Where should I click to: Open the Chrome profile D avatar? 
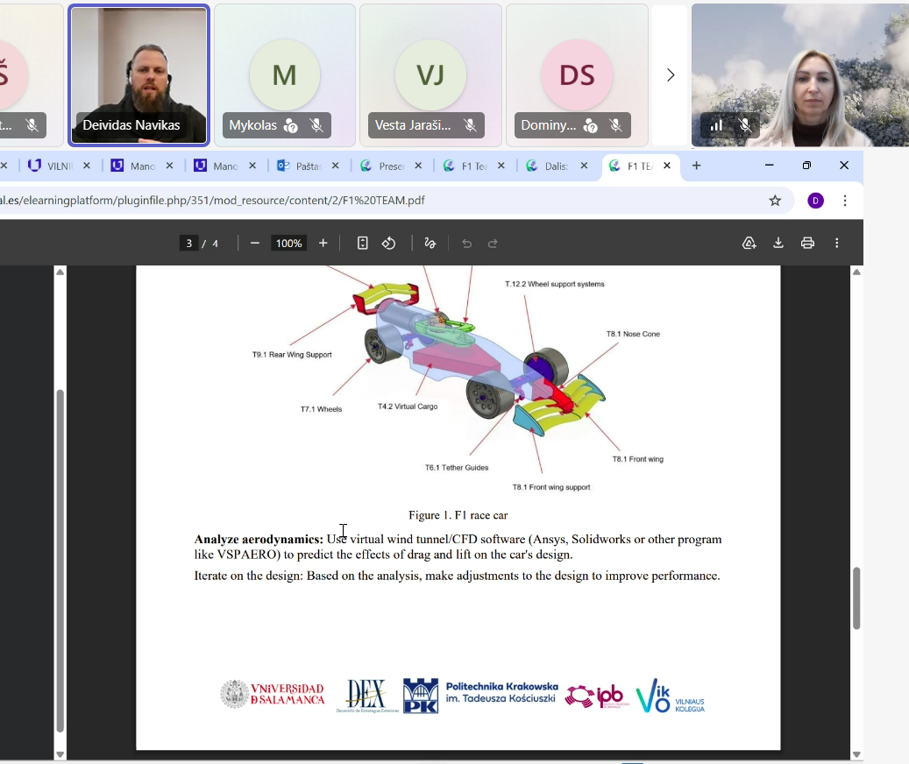pos(815,201)
